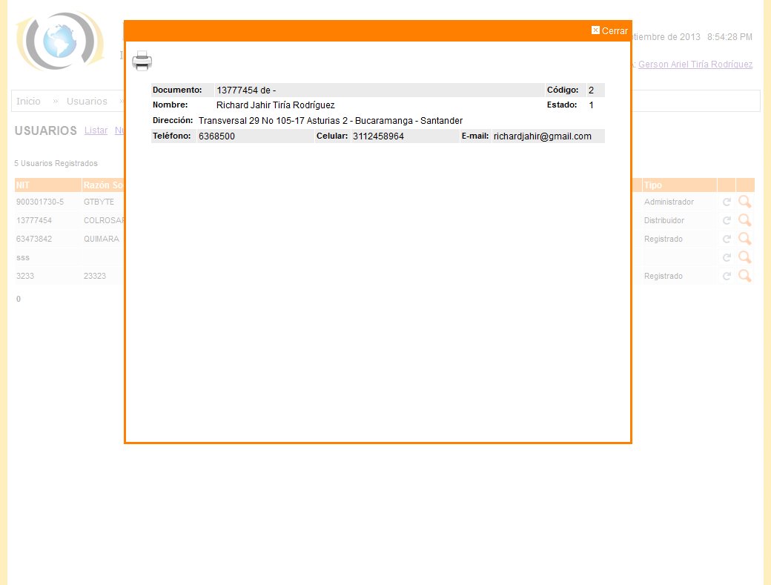
Task: Open details magnifier for GTBYTE row
Action: pos(745,202)
